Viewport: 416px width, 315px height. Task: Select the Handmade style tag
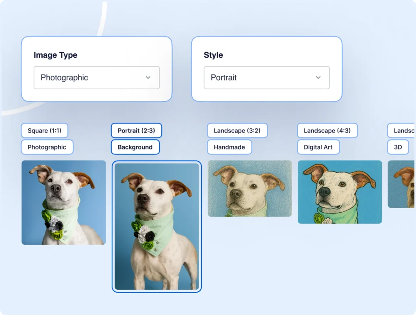(229, 147)
